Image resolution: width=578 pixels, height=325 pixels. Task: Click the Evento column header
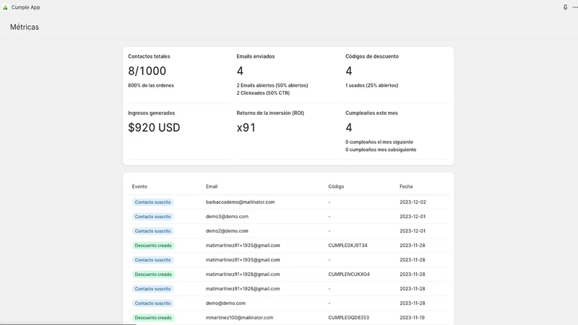[x=139, y=186]
